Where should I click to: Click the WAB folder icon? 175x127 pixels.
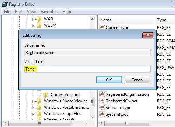[39, 19]
